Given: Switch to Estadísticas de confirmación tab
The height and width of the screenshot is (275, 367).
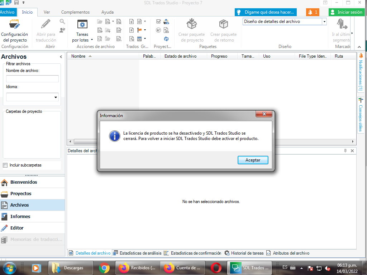Looking at the screenshot, I should point(192,253).
